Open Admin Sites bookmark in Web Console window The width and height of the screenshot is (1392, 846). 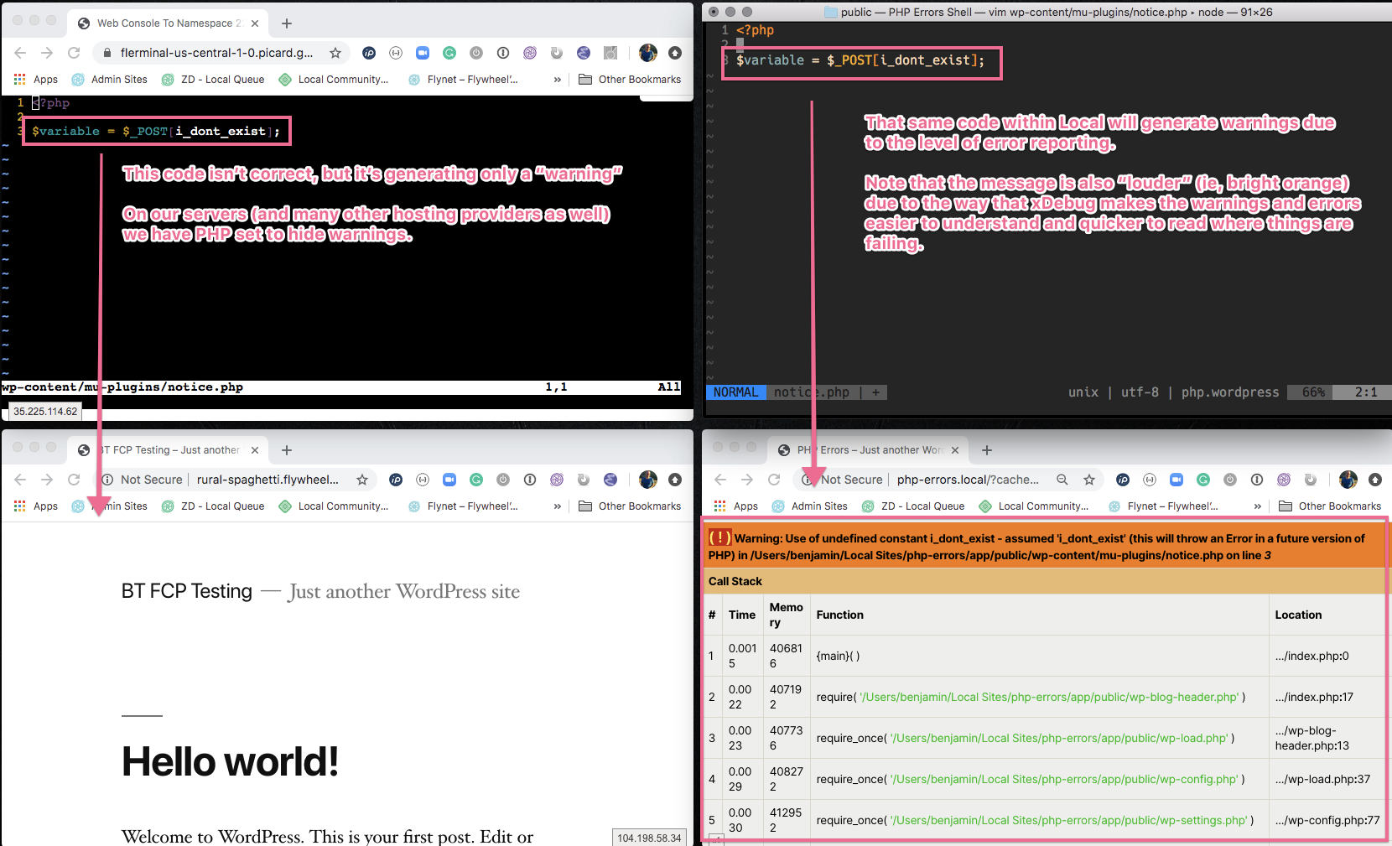point(110,80)
